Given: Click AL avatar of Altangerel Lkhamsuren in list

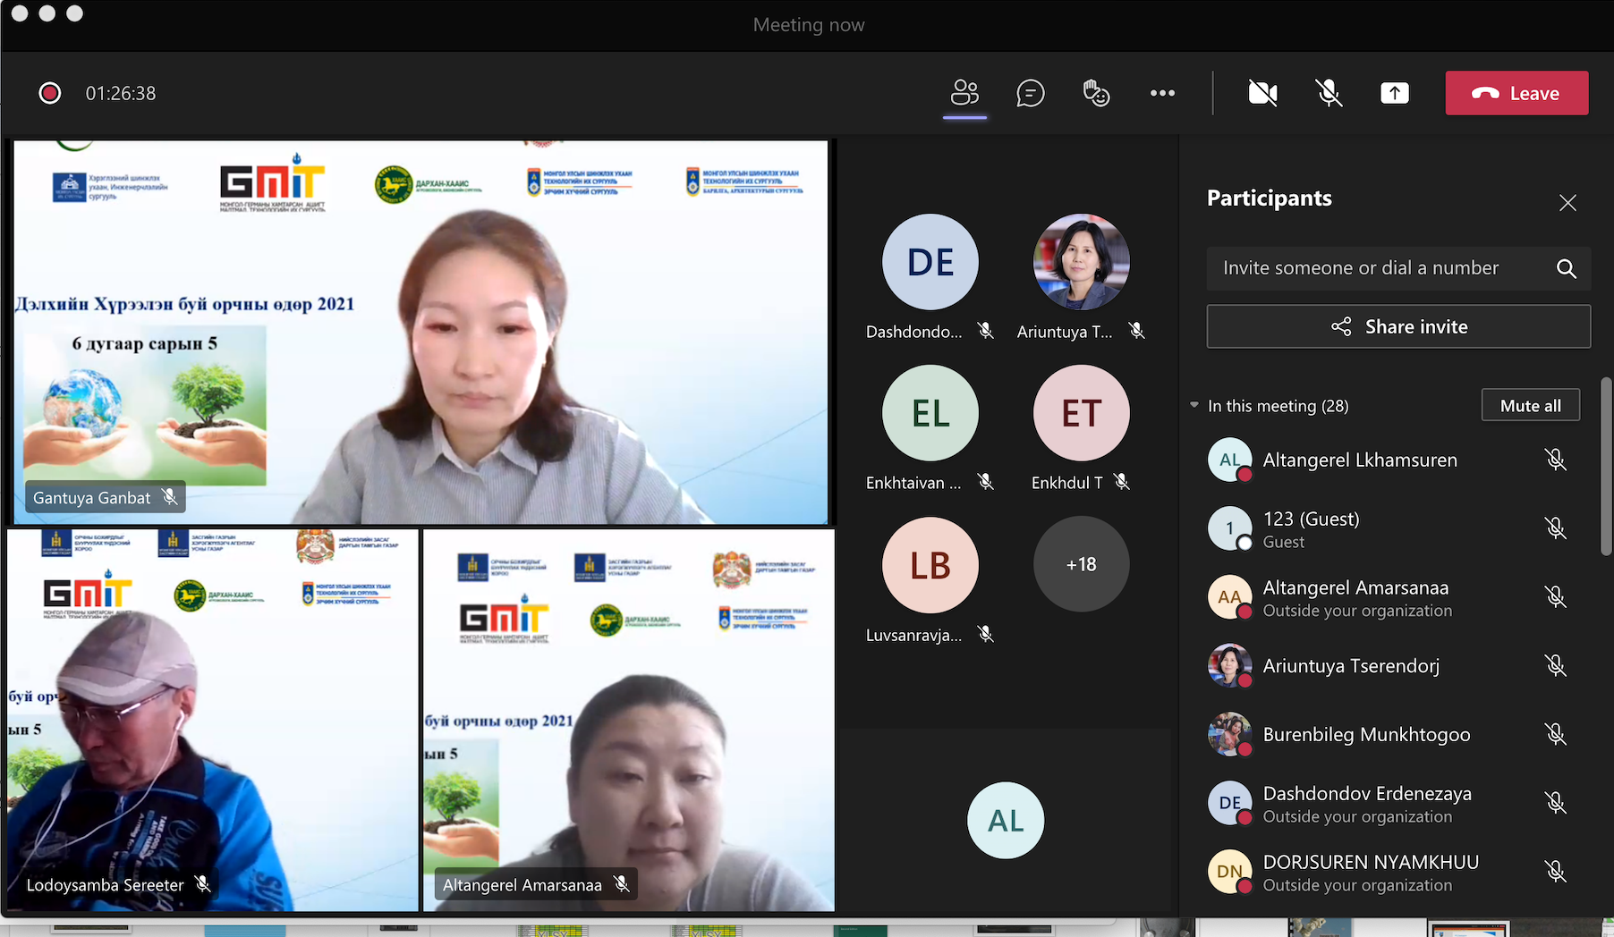Looking at the screenshot, I should [x=1229, y=460].
